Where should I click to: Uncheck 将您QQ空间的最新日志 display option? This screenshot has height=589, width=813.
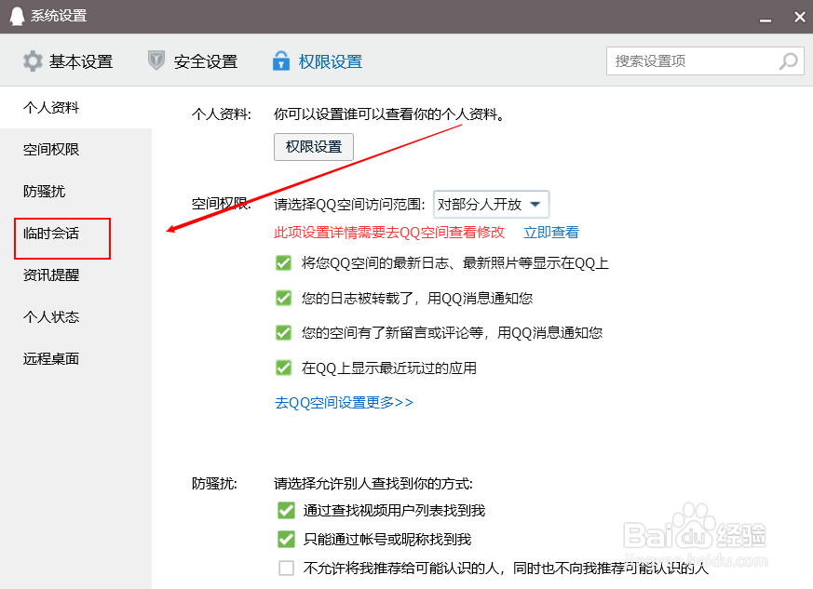coord(284,262)
